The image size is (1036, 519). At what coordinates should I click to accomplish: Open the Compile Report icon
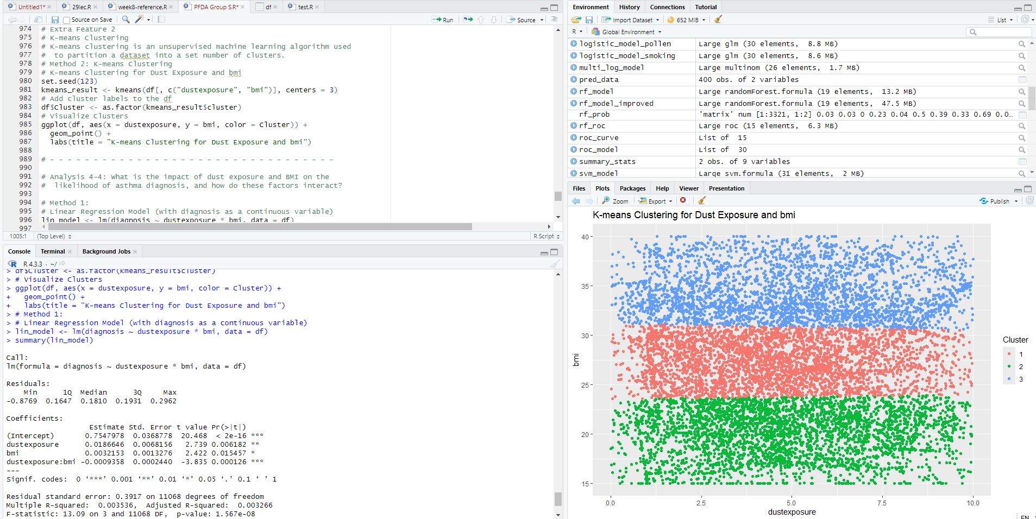(x=161, y=19)
